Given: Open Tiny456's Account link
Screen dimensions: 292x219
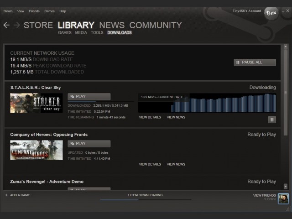Looking at the screenshot, I should click(247, 11).
